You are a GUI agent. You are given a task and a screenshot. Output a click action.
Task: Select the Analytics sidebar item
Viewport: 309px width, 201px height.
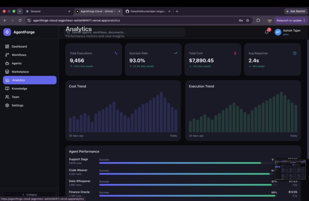30,80
